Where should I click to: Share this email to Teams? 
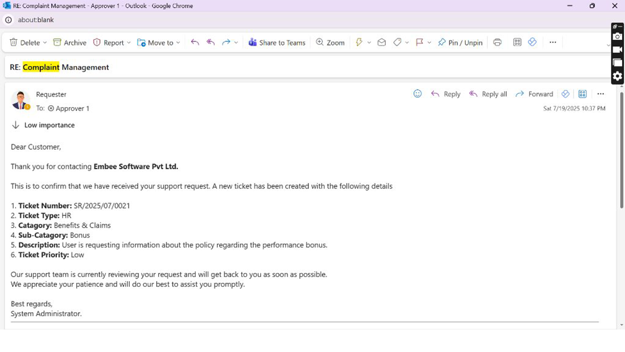click(277, 43)
